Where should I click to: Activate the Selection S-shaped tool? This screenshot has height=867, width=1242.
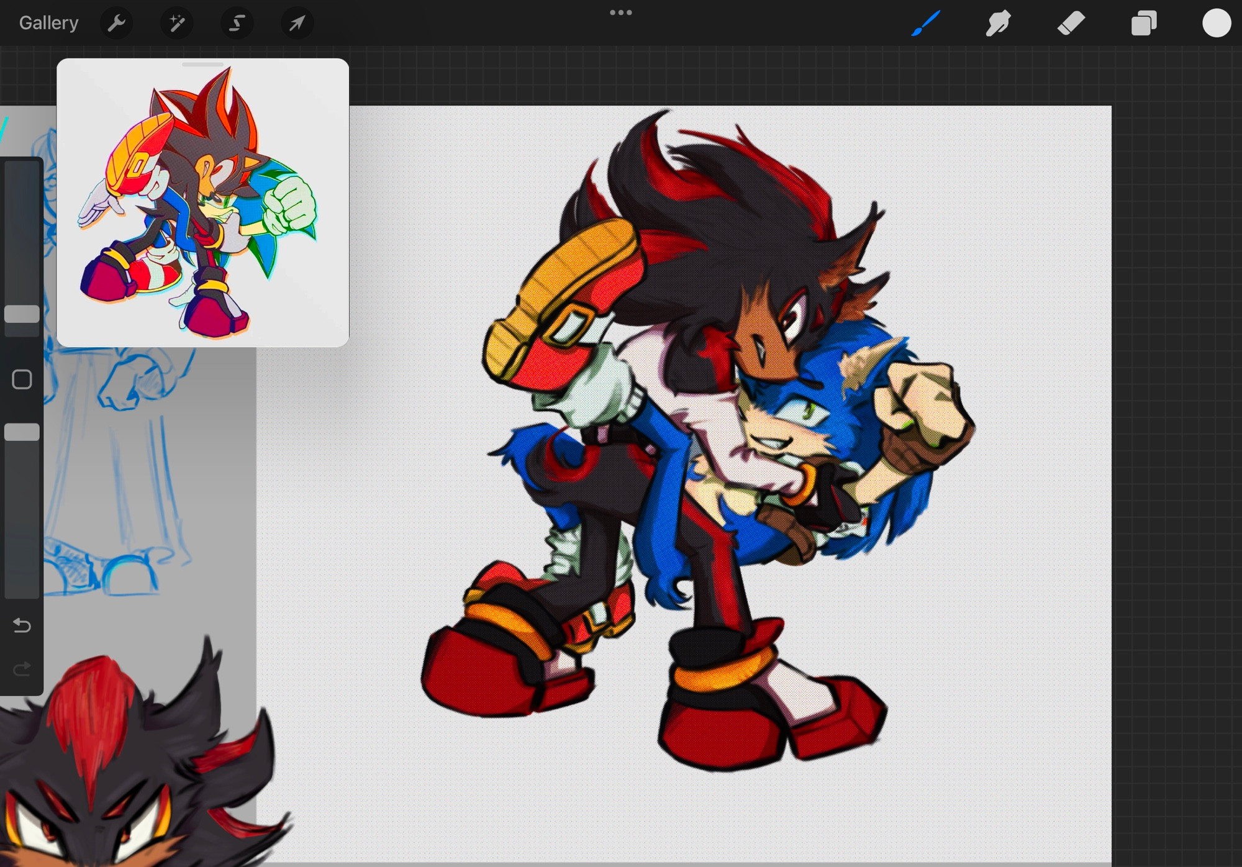[237, 24]
